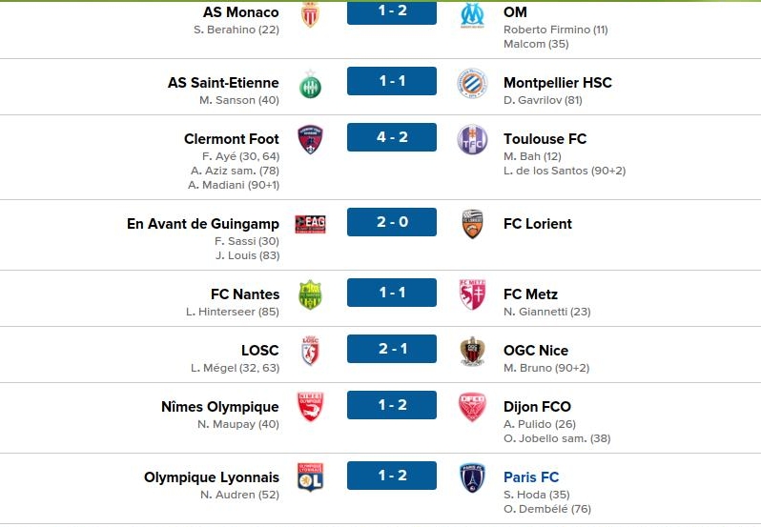Click the Clermont Foot club crest
This screenshot has width=761, height=527.
pyautogui.click(x=310, y=139)
